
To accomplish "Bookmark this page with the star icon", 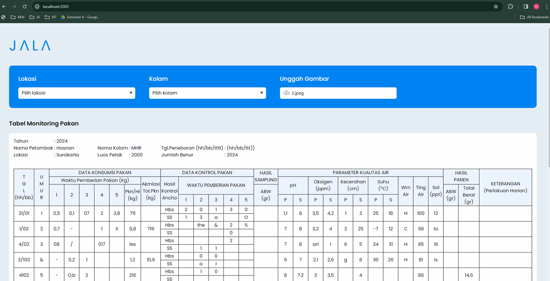I will click(496, 6).
